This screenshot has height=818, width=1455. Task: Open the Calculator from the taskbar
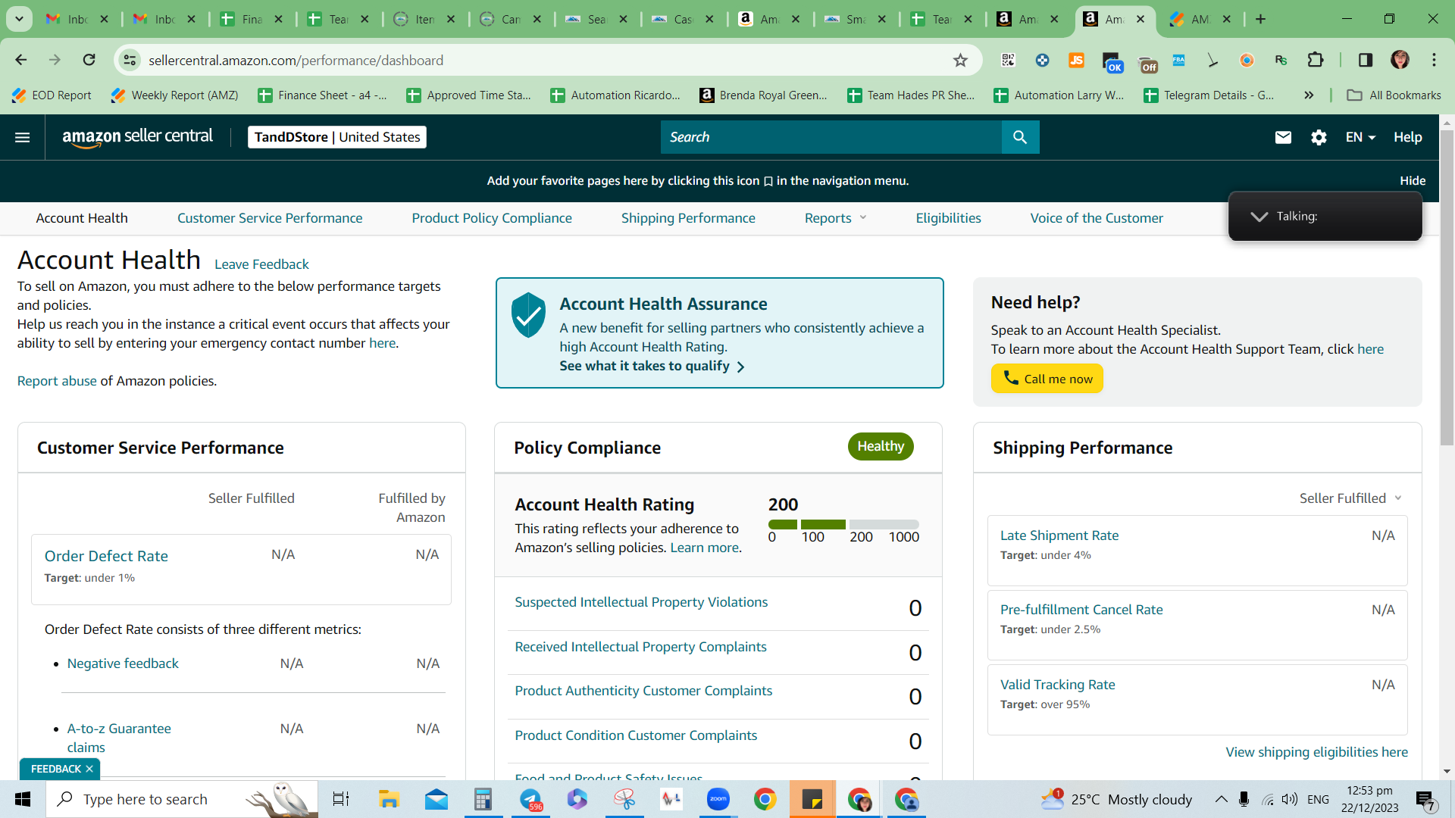(483, 799)
